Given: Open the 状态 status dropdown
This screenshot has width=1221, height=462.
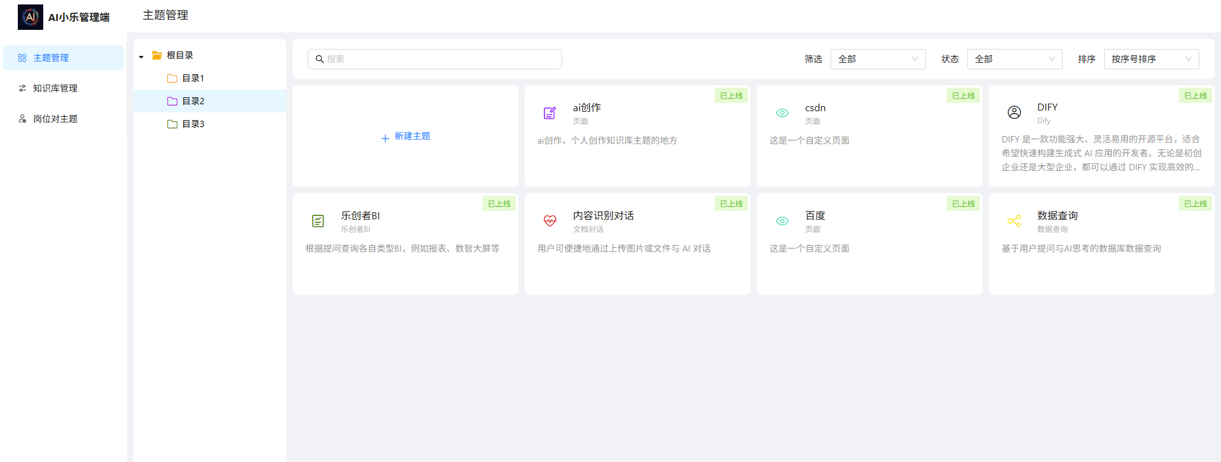Looking at the screenshot, I should (1014, 59).
